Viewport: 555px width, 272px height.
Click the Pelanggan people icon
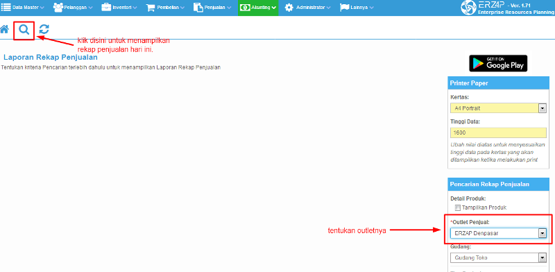click(x=58, y=7)
